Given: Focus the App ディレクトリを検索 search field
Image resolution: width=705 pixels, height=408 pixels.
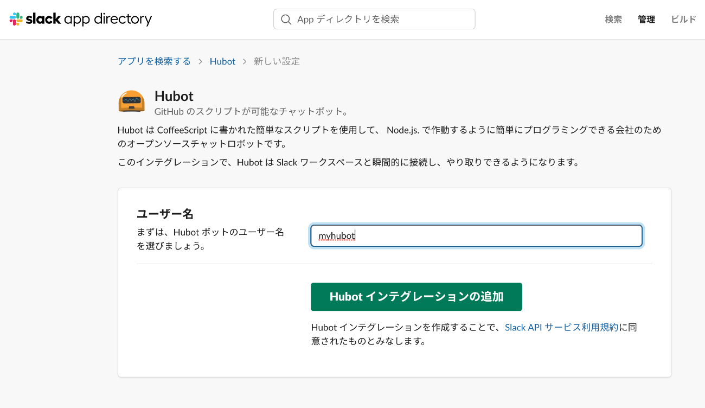Looking at the screenshot, I should click(x=374, y=19).
